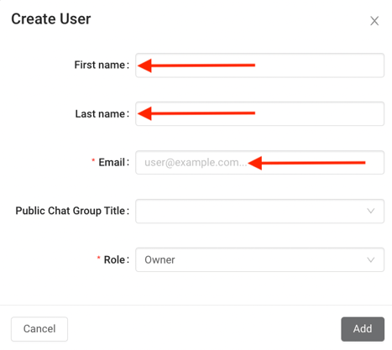Viewport: 392px width, 350px height.
Task: Click the Last name input field
Action: (x=259, y=113)
